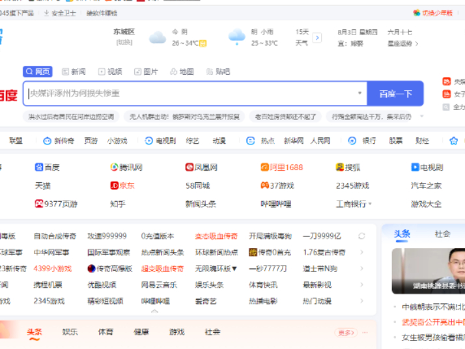Open the 京东 site icon
Image resolution: width=465 pixels, height=349 pixels.
[x=115, y=186]
